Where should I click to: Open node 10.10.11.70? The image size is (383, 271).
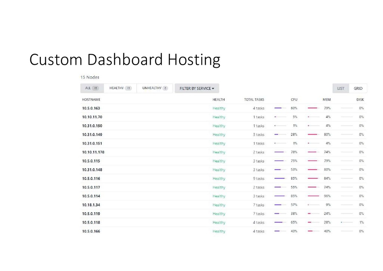92,117
